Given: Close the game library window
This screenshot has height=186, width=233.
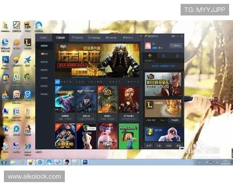Looking at the screenshot, I should pos(141,36).
